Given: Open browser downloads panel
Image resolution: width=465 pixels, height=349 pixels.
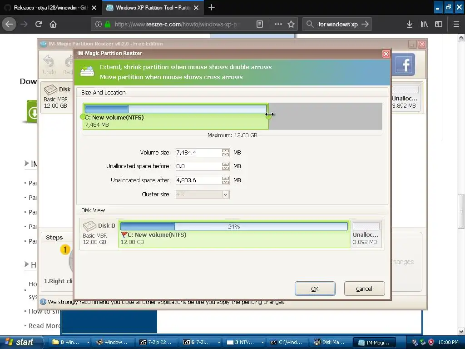Looking at the screenshot, I should coord(410,24).
